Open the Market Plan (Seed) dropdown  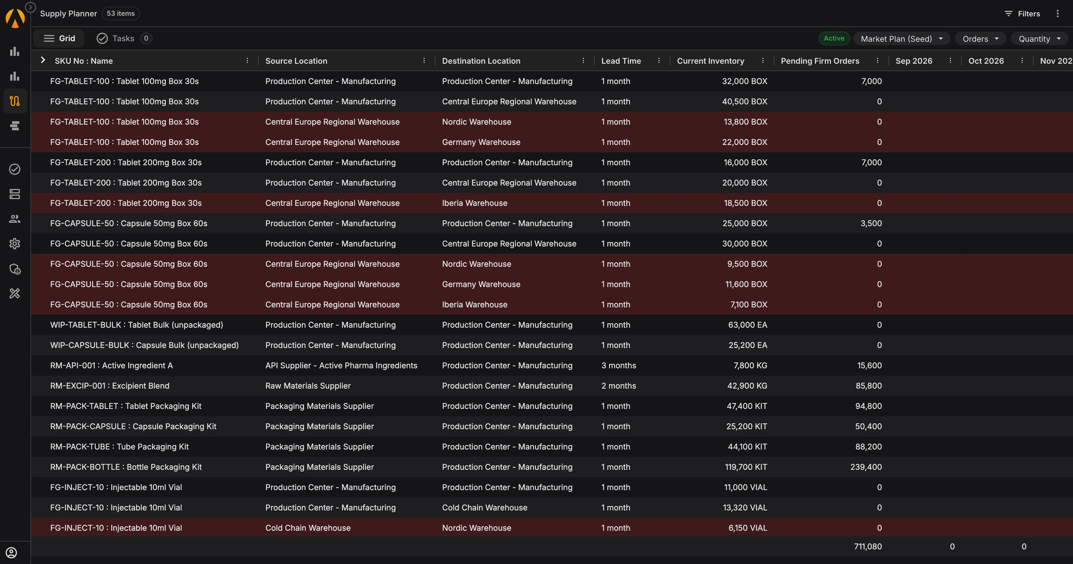tap(902, 39)
